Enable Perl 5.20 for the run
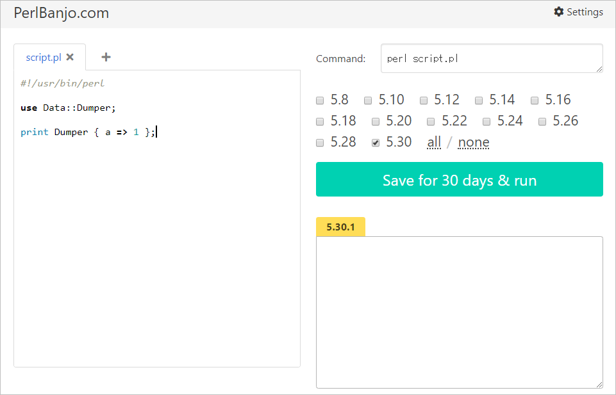This screenshot has height=395, width=616. point(376,122)
